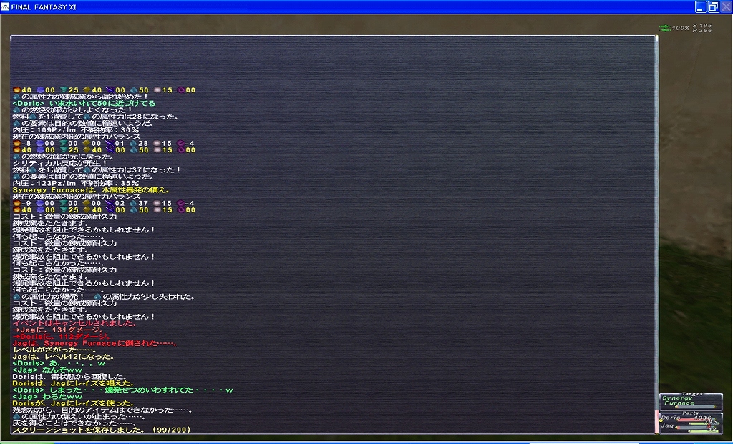Click the water icon starting the 属性力が爆発 line
The image size is (733, 444).
click(x=16, y=297)
